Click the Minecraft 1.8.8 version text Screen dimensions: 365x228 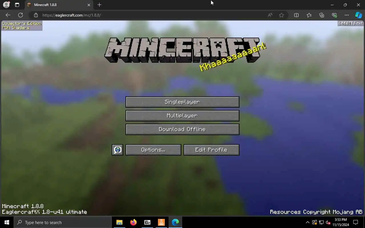click(x=23, y=206)
